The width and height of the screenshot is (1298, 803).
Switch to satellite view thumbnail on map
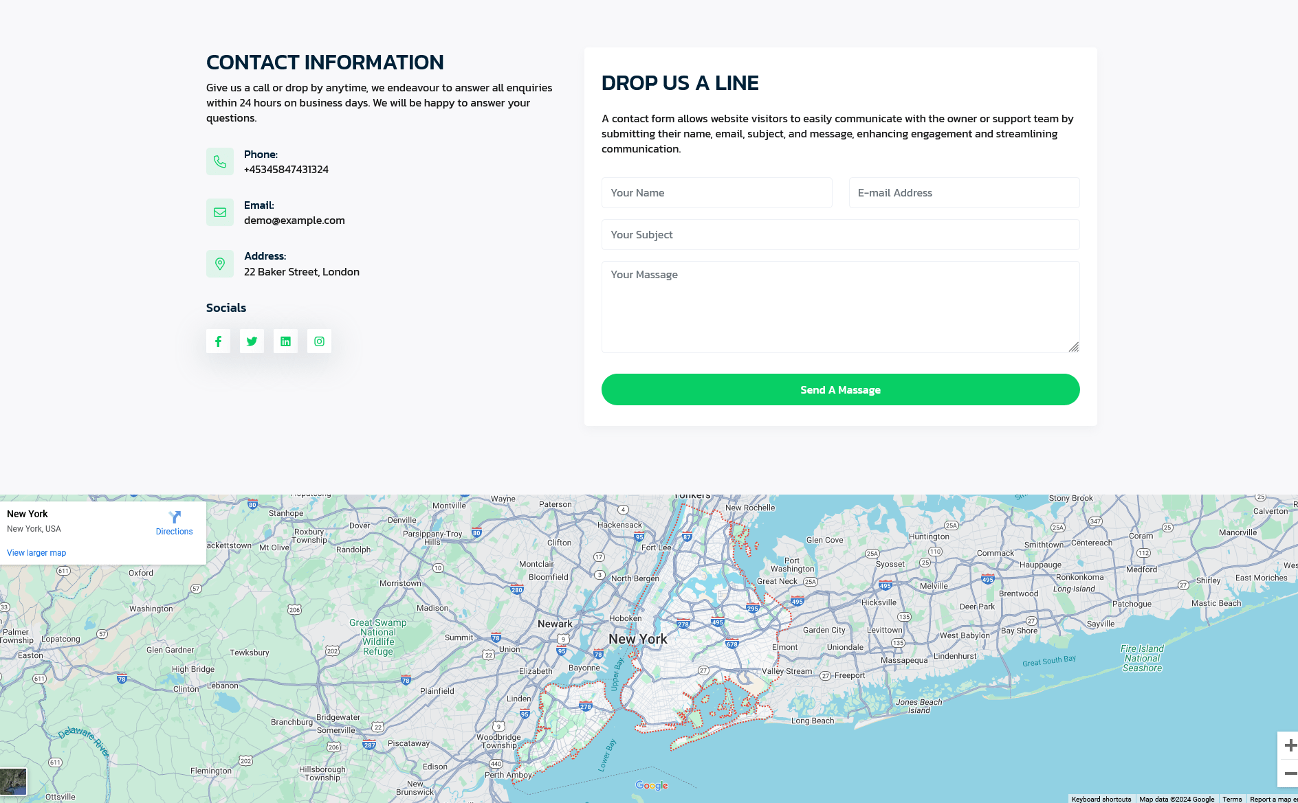[x=13, y=782]
